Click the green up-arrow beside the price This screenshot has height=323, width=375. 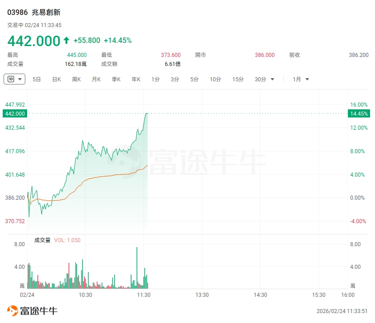(x=66, y=41)
